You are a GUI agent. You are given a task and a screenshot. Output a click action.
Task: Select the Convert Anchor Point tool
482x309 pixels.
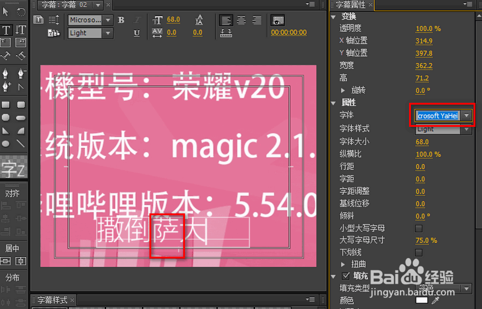coord(21,87)
